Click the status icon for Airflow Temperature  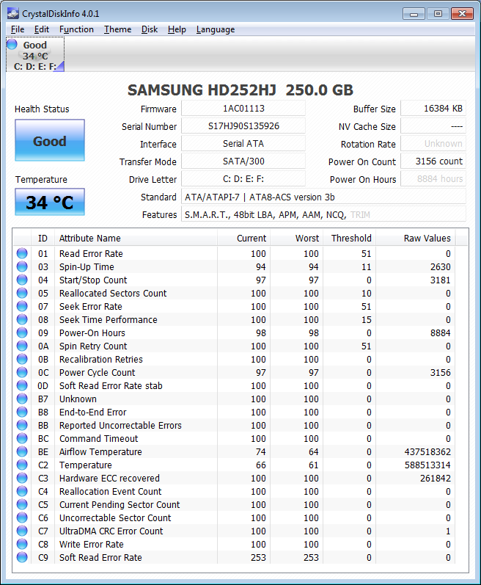point(22,451)
